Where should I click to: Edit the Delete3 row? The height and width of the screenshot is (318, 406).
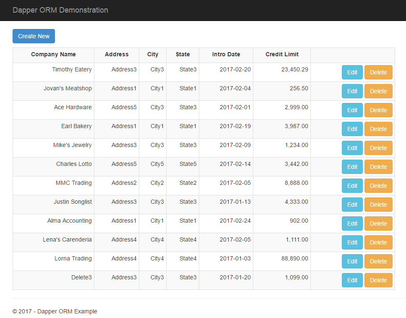coord(352,280)
